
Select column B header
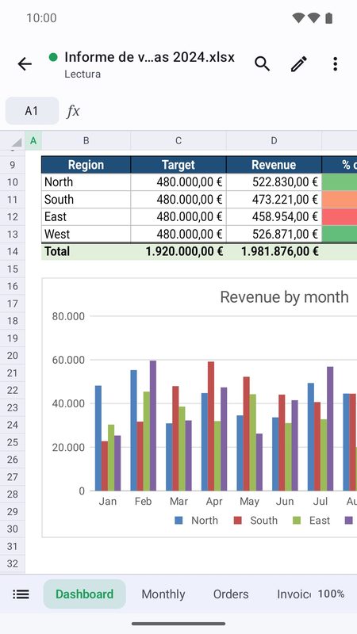point(86,141)
